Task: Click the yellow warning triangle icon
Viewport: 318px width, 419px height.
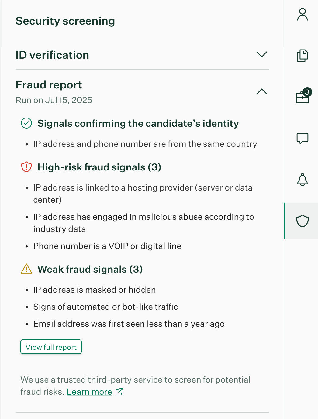Action: point(26,269)
